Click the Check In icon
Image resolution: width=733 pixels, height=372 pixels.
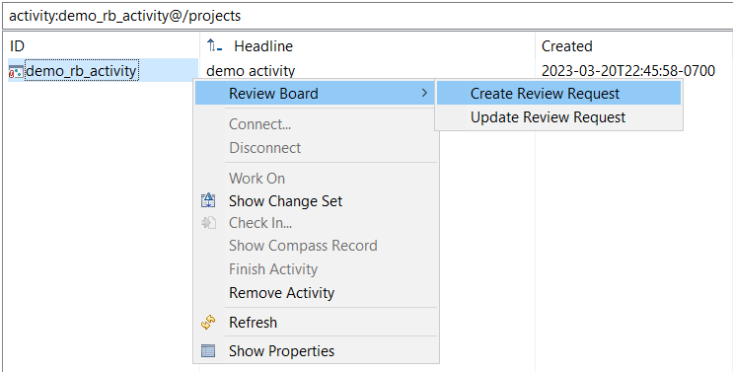pos(208,223)
